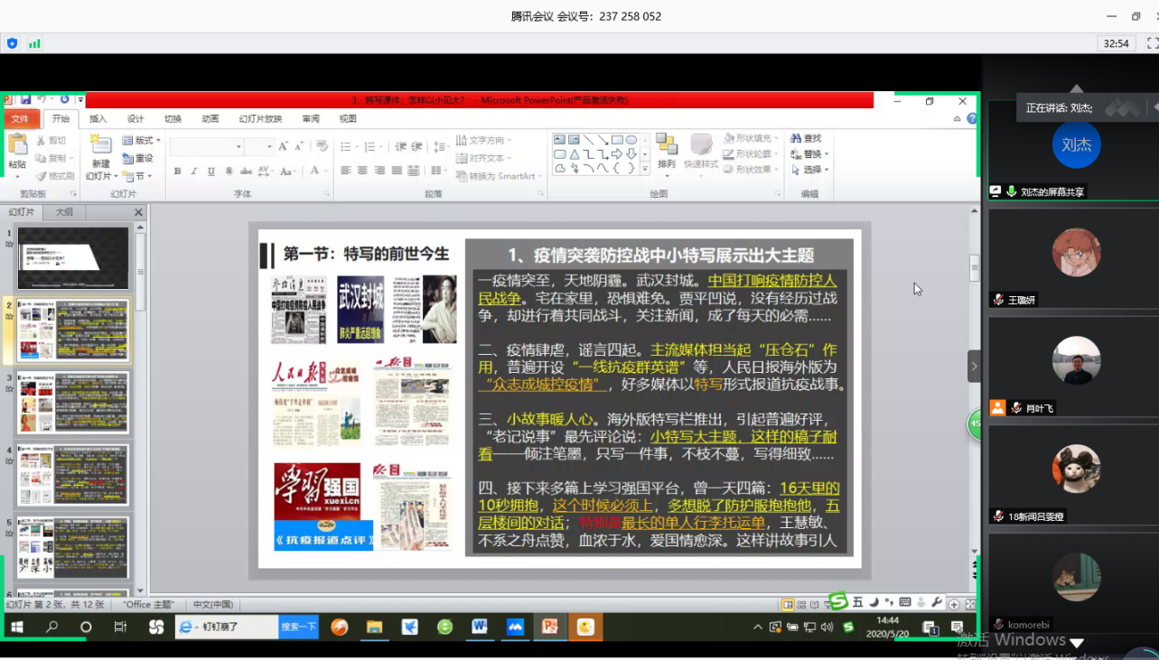Toggle Underline formatting button

(x=211, y=172)
